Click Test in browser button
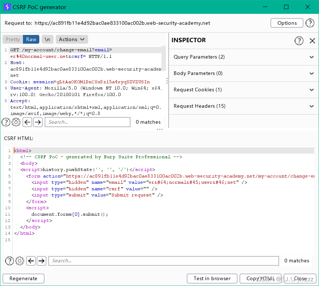The height and width of the screenshot is (286, 319). click(212, 278)
